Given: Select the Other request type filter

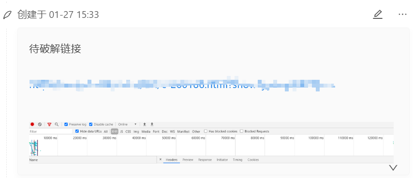Looking at the screenshot, I should [196, 132].
